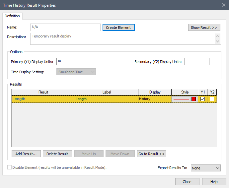The width and height of the screenshot is (229, 188).
Task: Open the Export Results To dropdown
Action: tap(206, 168)
